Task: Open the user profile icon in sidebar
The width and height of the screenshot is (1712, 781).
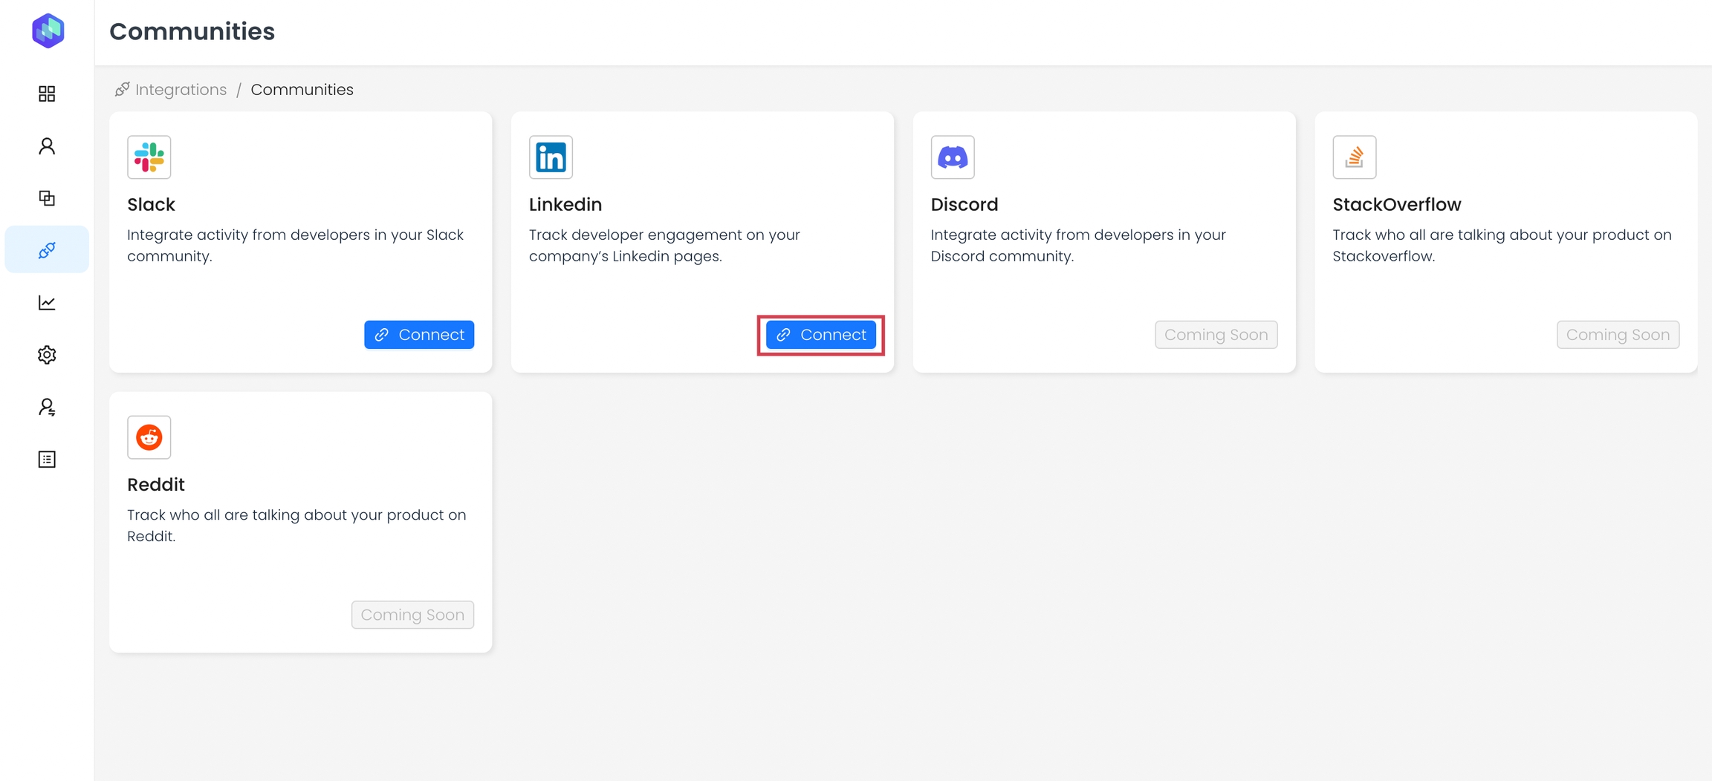Action: [47, 146]
